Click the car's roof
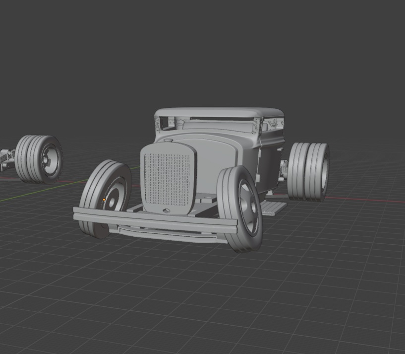This screenshot has width=405, height=354. point(220,112)
